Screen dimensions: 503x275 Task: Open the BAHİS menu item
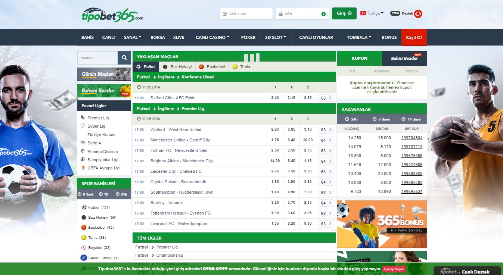coord(87,37)
